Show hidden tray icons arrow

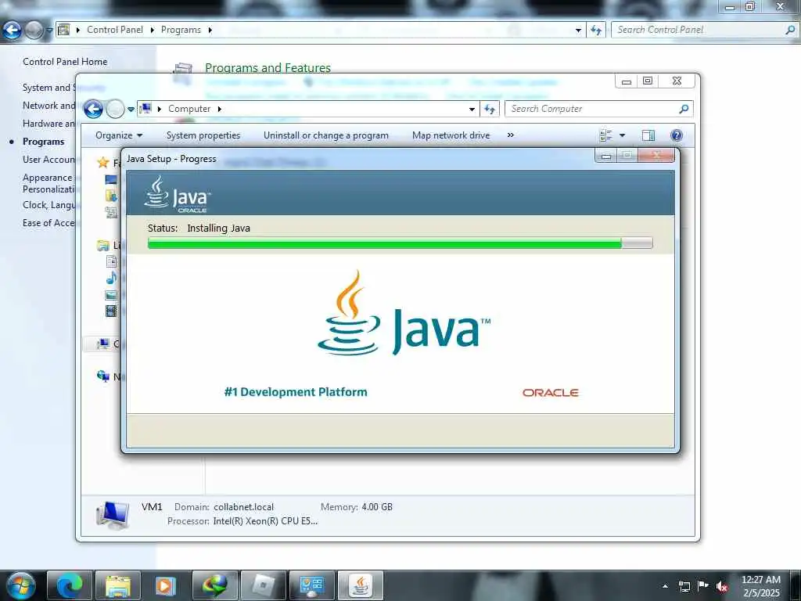(665, 586)
